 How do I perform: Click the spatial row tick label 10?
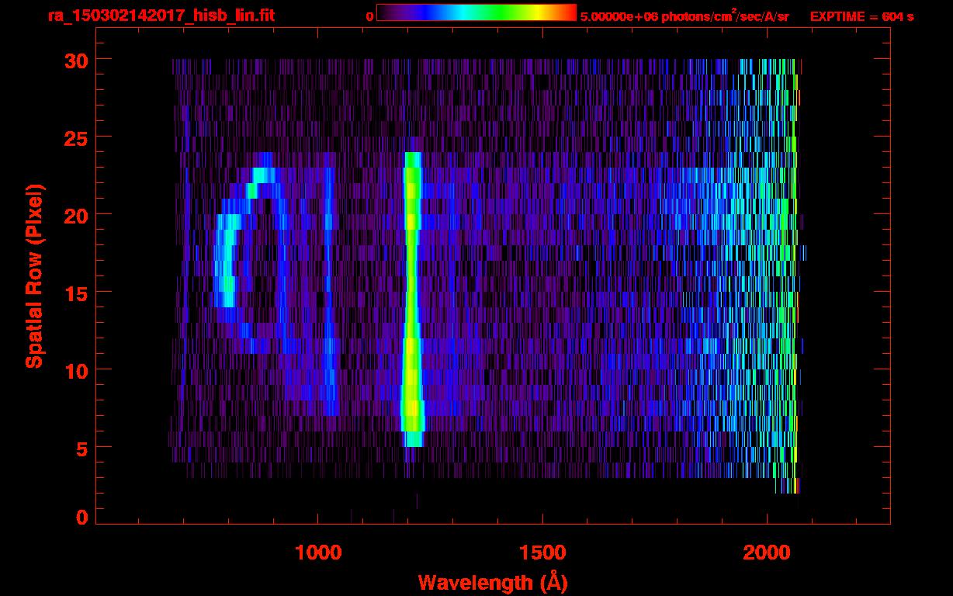point(76,370)
